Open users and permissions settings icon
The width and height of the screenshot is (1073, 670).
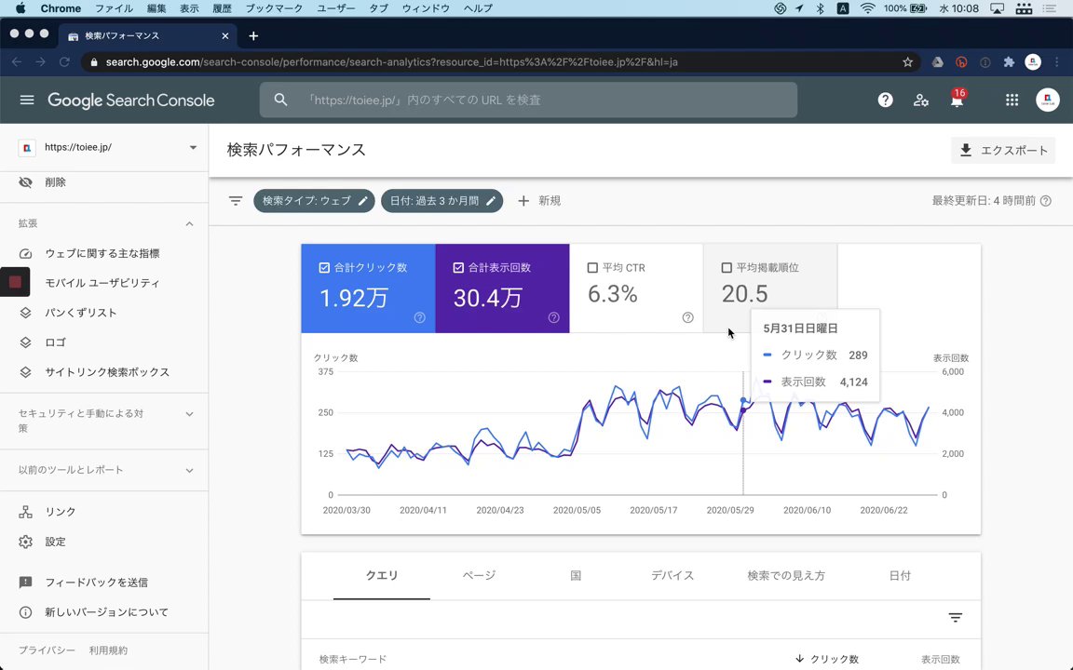point(921,100)
